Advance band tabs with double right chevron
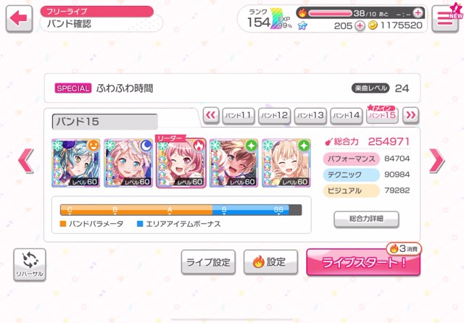Screen dimensions: 464x323 pos(411,115)
